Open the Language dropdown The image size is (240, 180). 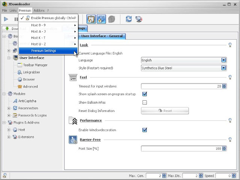(x=223, y=60)
